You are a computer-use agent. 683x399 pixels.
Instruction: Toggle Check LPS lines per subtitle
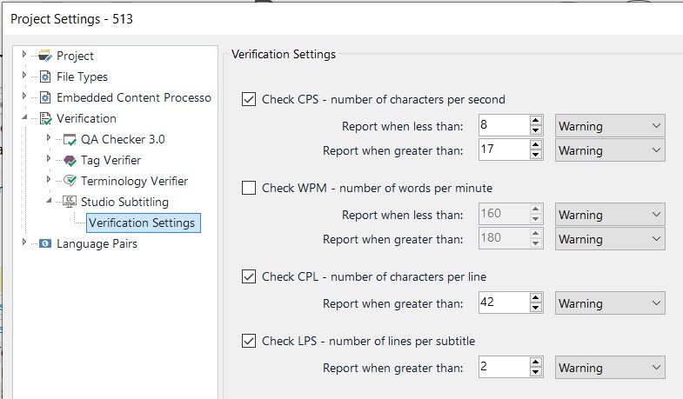pyautogui.click(x=249, y=341)
